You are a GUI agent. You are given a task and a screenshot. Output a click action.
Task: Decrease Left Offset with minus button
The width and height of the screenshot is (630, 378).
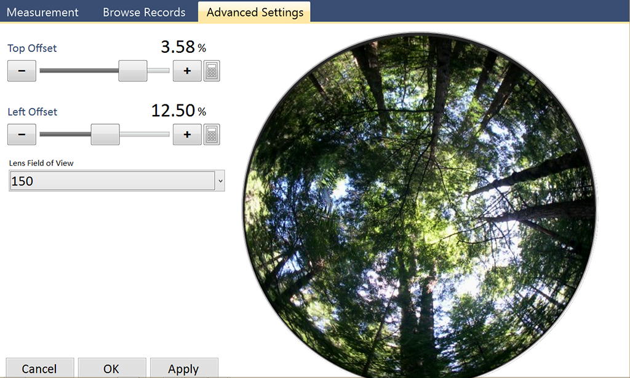(22, 135)
